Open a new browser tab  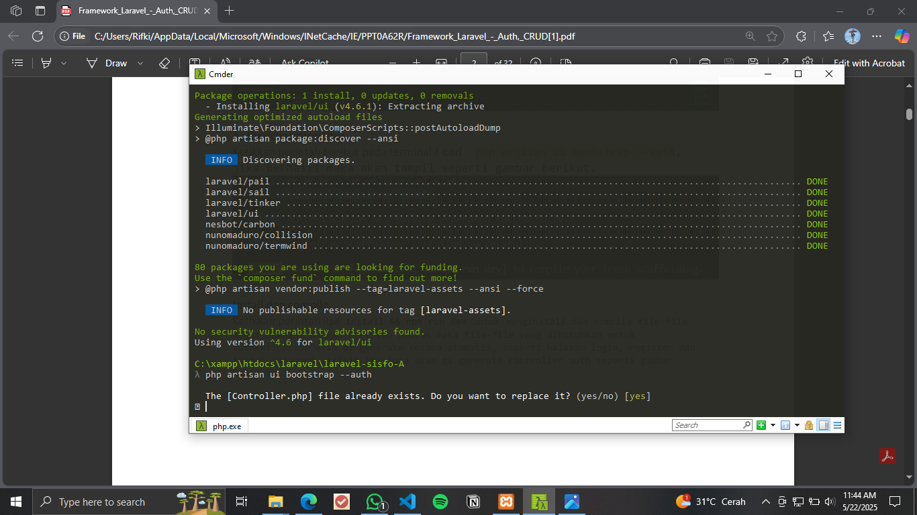230,11
